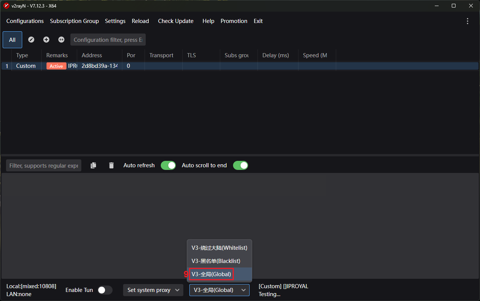Click the Reload button
This screenshot has height=301, width=480.
(140, 21)
